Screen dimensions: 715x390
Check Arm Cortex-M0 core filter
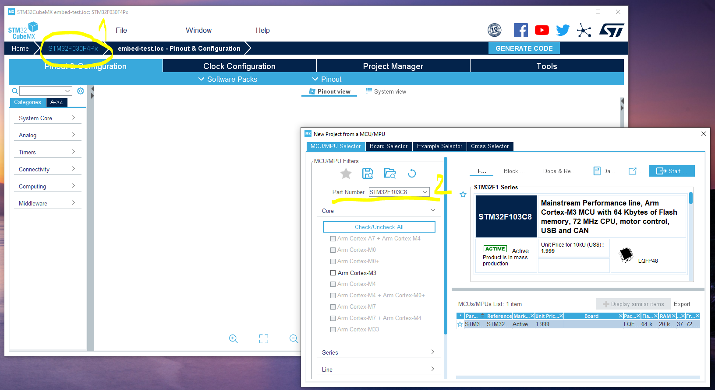(333, 250)
